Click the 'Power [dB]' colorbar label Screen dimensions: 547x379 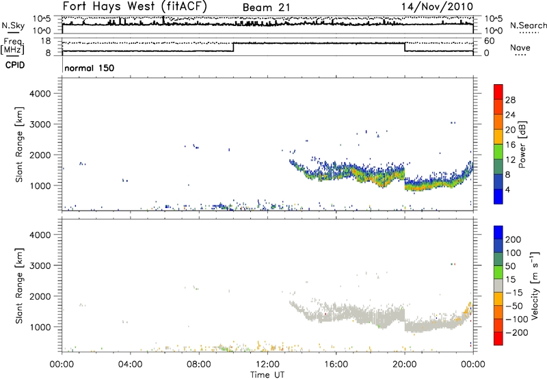pyautogui.click(x=522, y=144)
